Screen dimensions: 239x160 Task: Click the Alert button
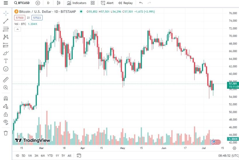click(x=107, y=3)
